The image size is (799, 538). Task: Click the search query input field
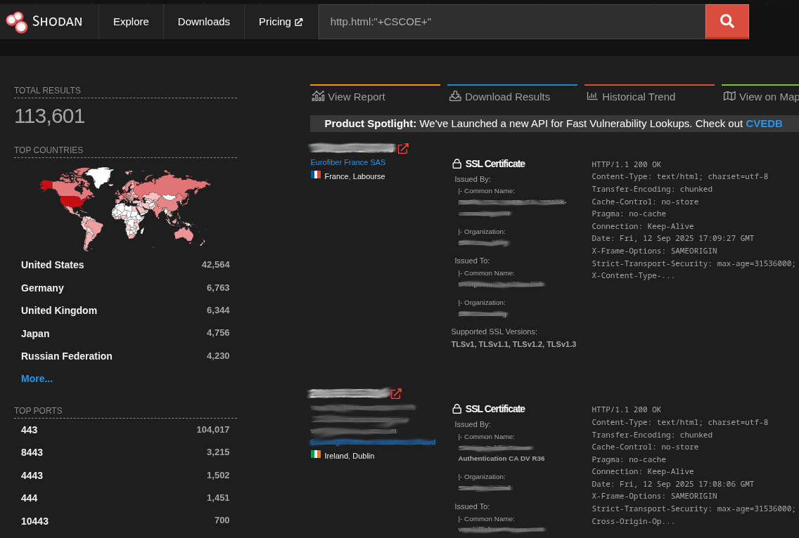click(511, 22)
